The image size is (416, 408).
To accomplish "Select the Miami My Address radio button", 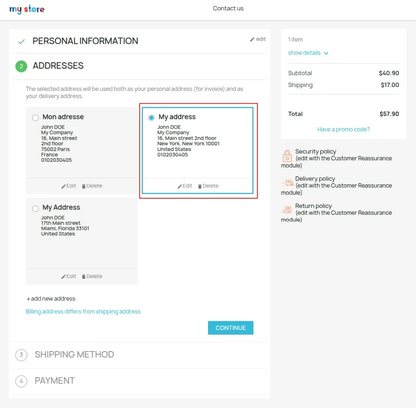I will 35,208.
